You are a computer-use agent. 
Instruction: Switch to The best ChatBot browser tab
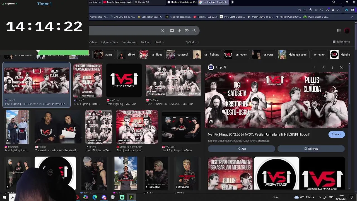click(182, 2)
